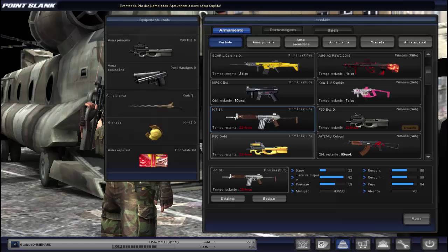Click the Equipar button
Screen dimensions: 448x252
click(269, 198)
